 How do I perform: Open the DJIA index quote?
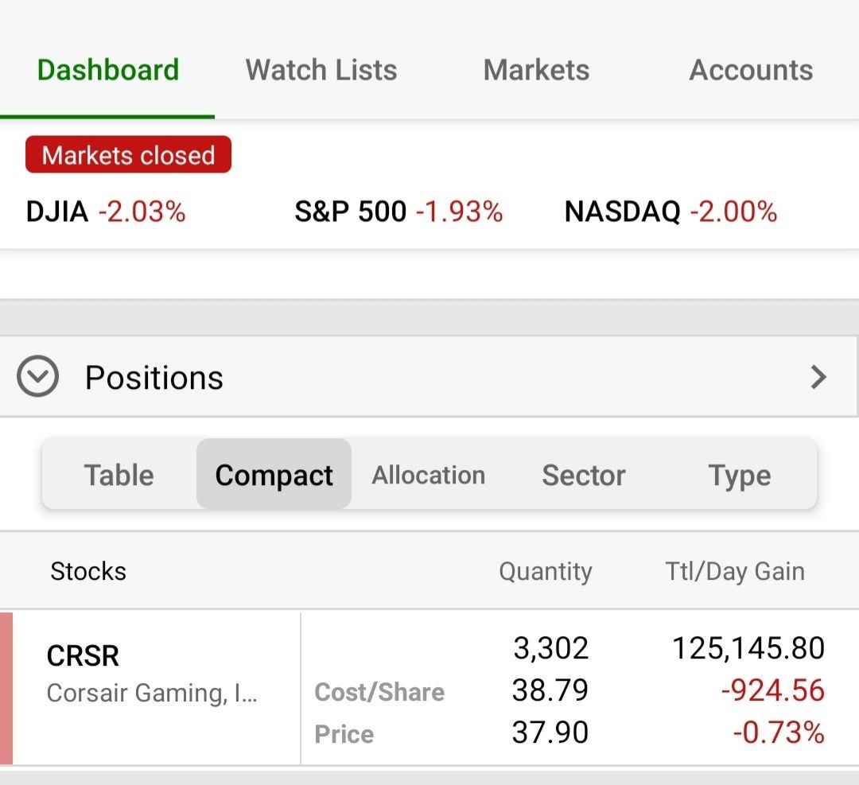tap(106, 212)
